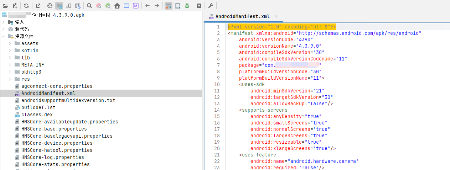
Task: Go to Application class with the blue window icon
Action: [126, 6]
